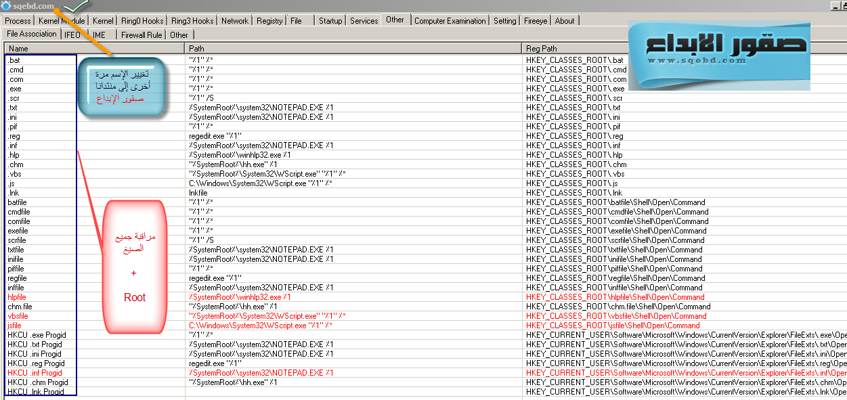Go to the Fireeye tab
Viewport: 847px width, 400px height.
click(x=536, y=21)
